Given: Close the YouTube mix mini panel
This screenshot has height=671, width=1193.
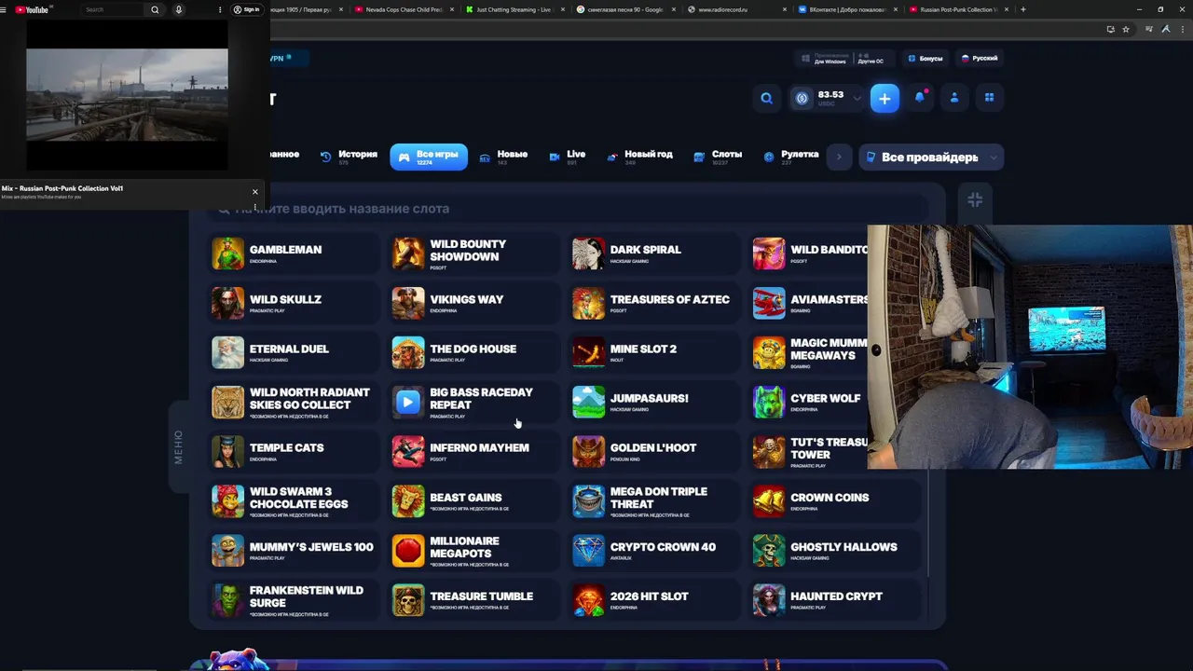Looking at the screenshot, I should 254,192.
